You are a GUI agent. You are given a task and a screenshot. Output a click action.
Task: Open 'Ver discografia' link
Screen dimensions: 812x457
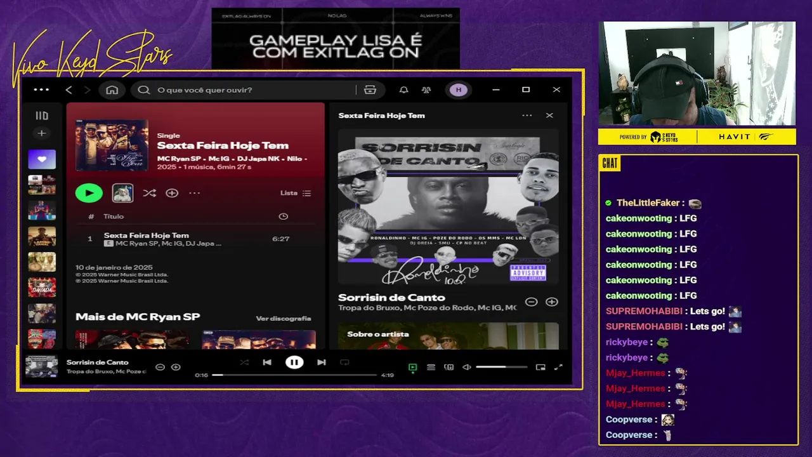[284, 319]
